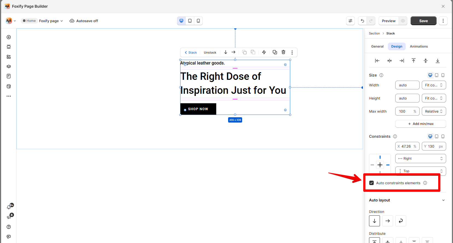Align element to right edge

tap(402, 61)
